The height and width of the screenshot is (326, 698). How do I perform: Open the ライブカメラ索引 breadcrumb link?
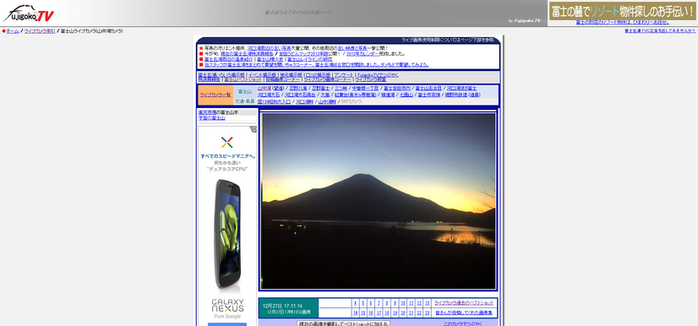point(40,31)
